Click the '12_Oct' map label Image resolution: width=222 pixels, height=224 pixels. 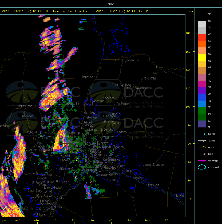pyautogui.click(x=120, y=166)
